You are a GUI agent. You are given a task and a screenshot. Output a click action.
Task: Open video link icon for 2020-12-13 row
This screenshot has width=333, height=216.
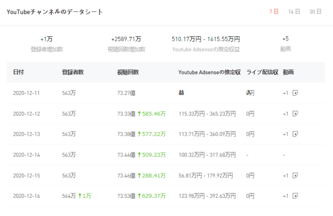click(295, 134)
